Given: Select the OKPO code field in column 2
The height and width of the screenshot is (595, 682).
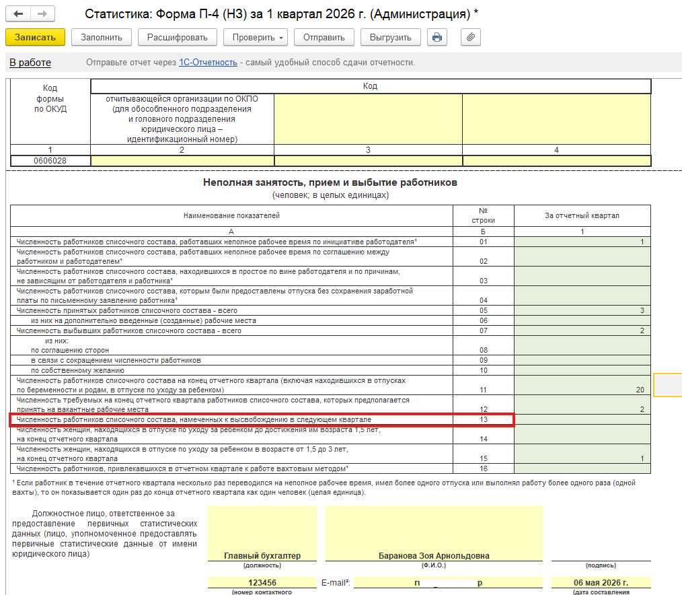Looking at the screenshot, I should (x=182, y=161).
